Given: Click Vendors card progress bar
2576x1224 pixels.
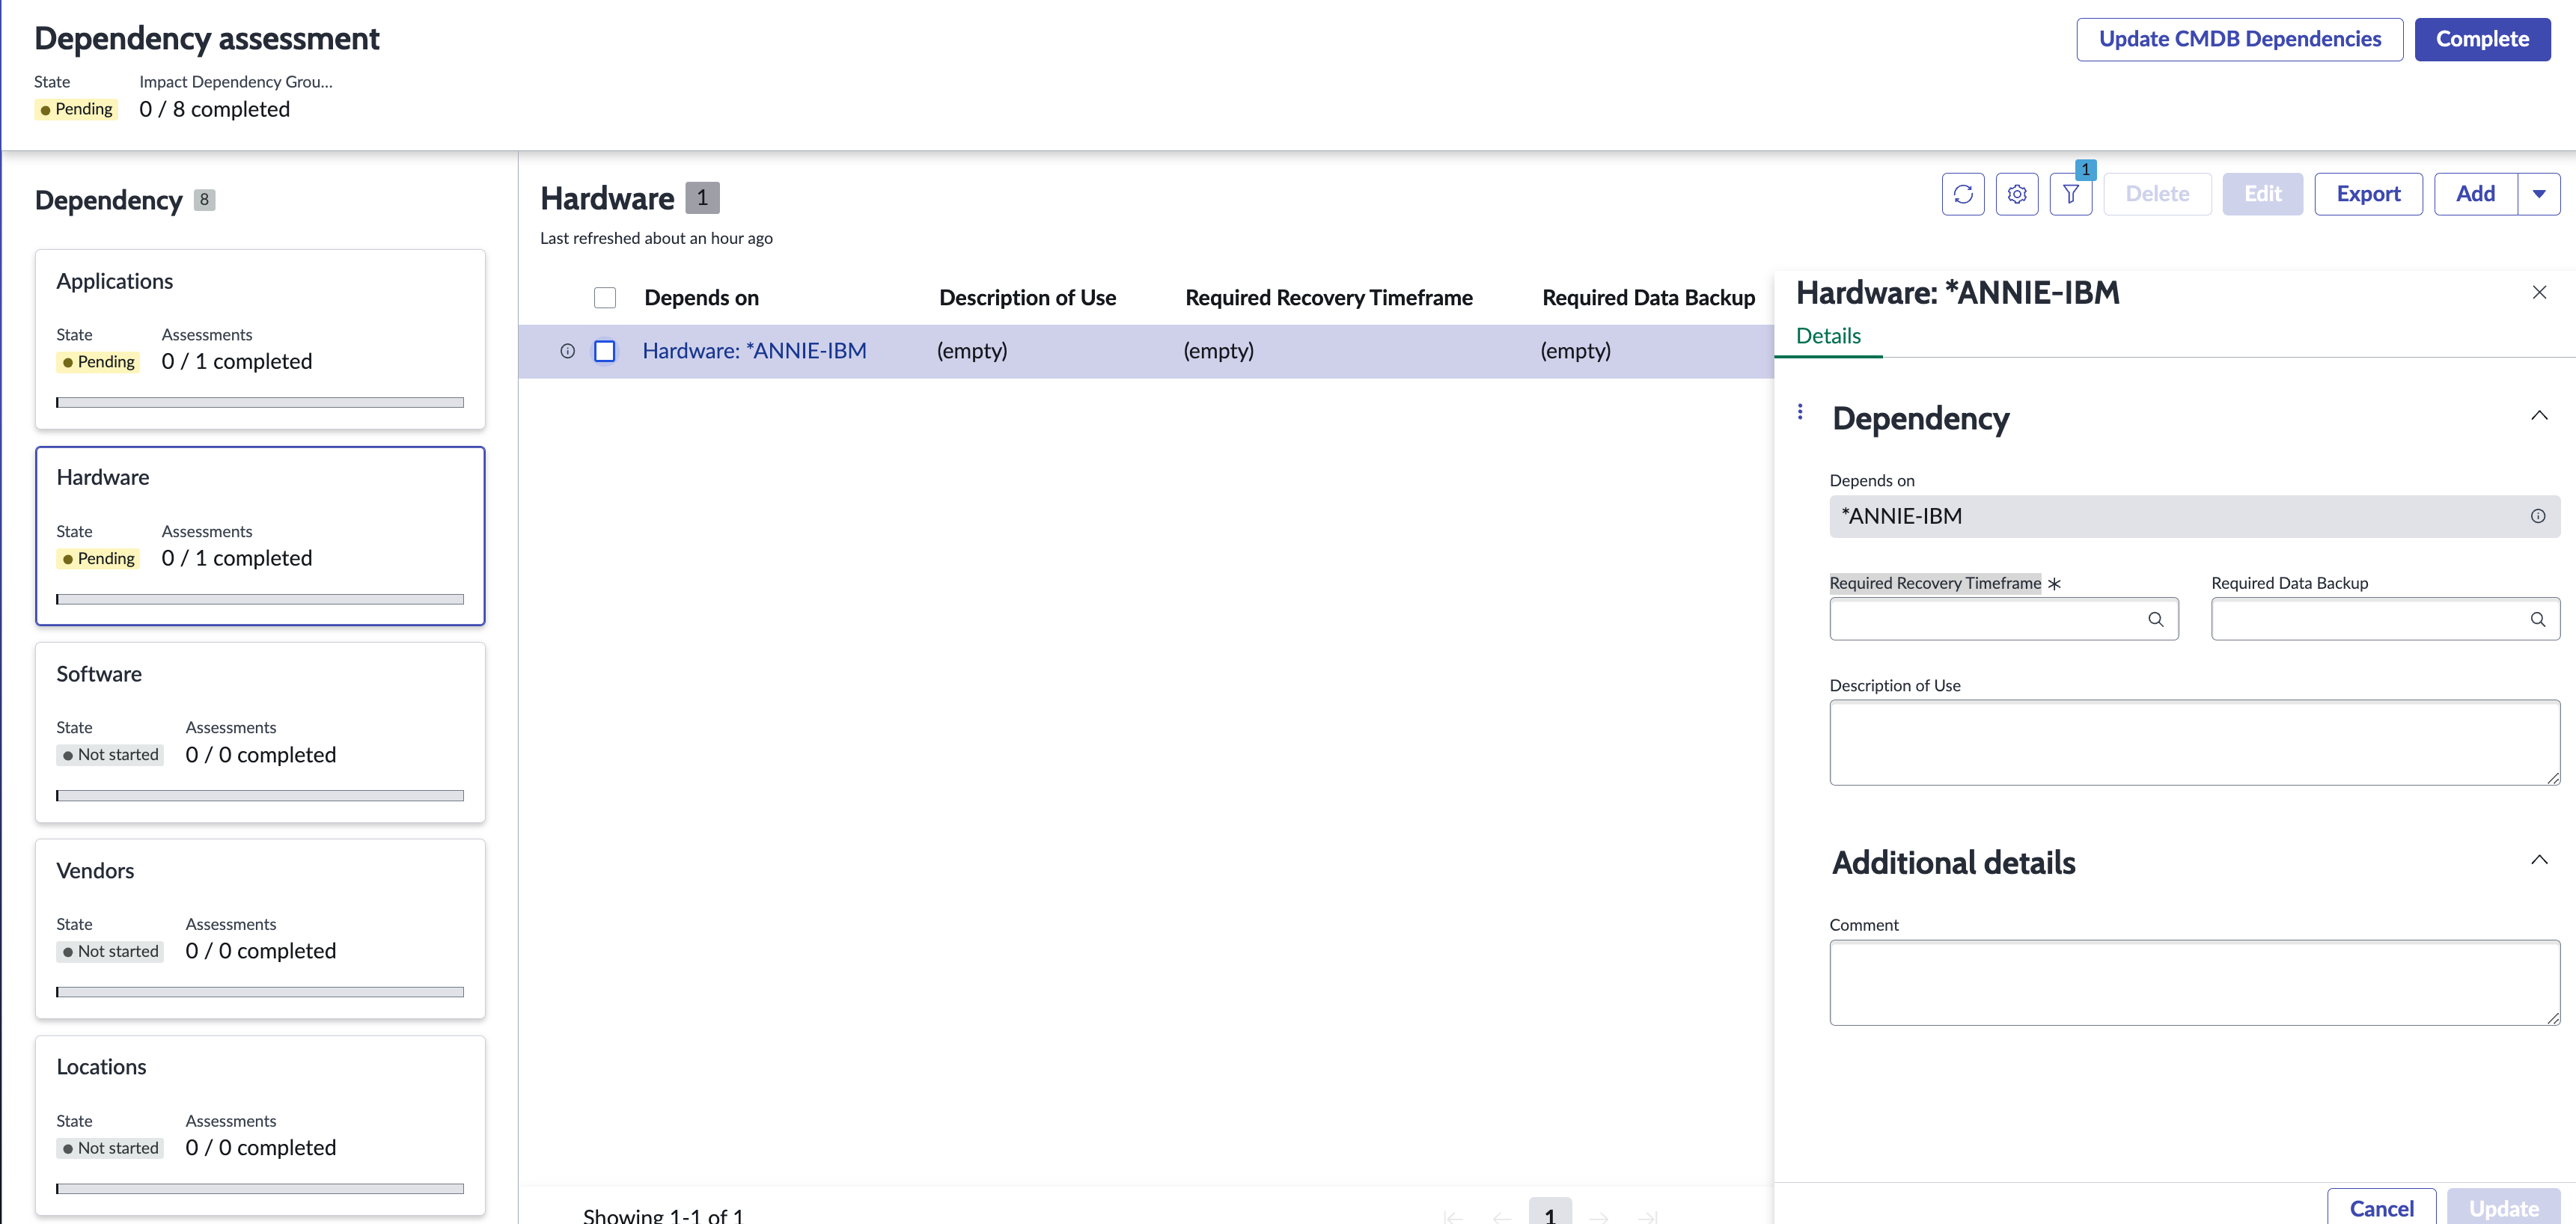Looking at the screenshot, I should pos(260,992).
